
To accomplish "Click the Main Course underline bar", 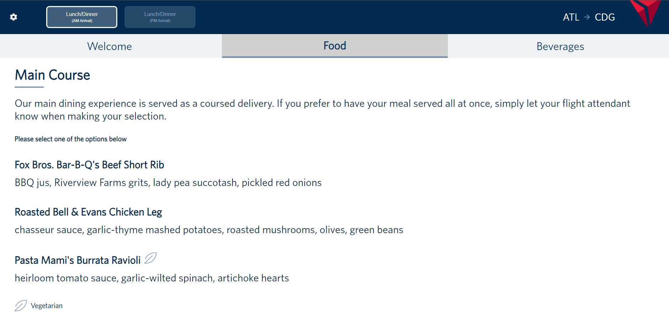I will [x=29, y=87].
